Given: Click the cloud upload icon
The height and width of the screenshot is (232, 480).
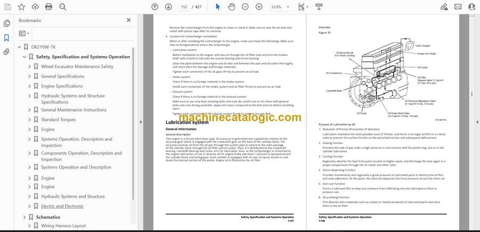Looking at the screenshot, I should pyautogui.click(x=35, y=7).
